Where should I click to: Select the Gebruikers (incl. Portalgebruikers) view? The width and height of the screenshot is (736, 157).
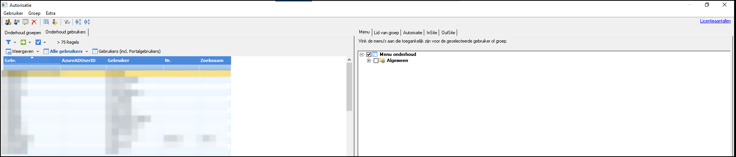tap(126, 51)
